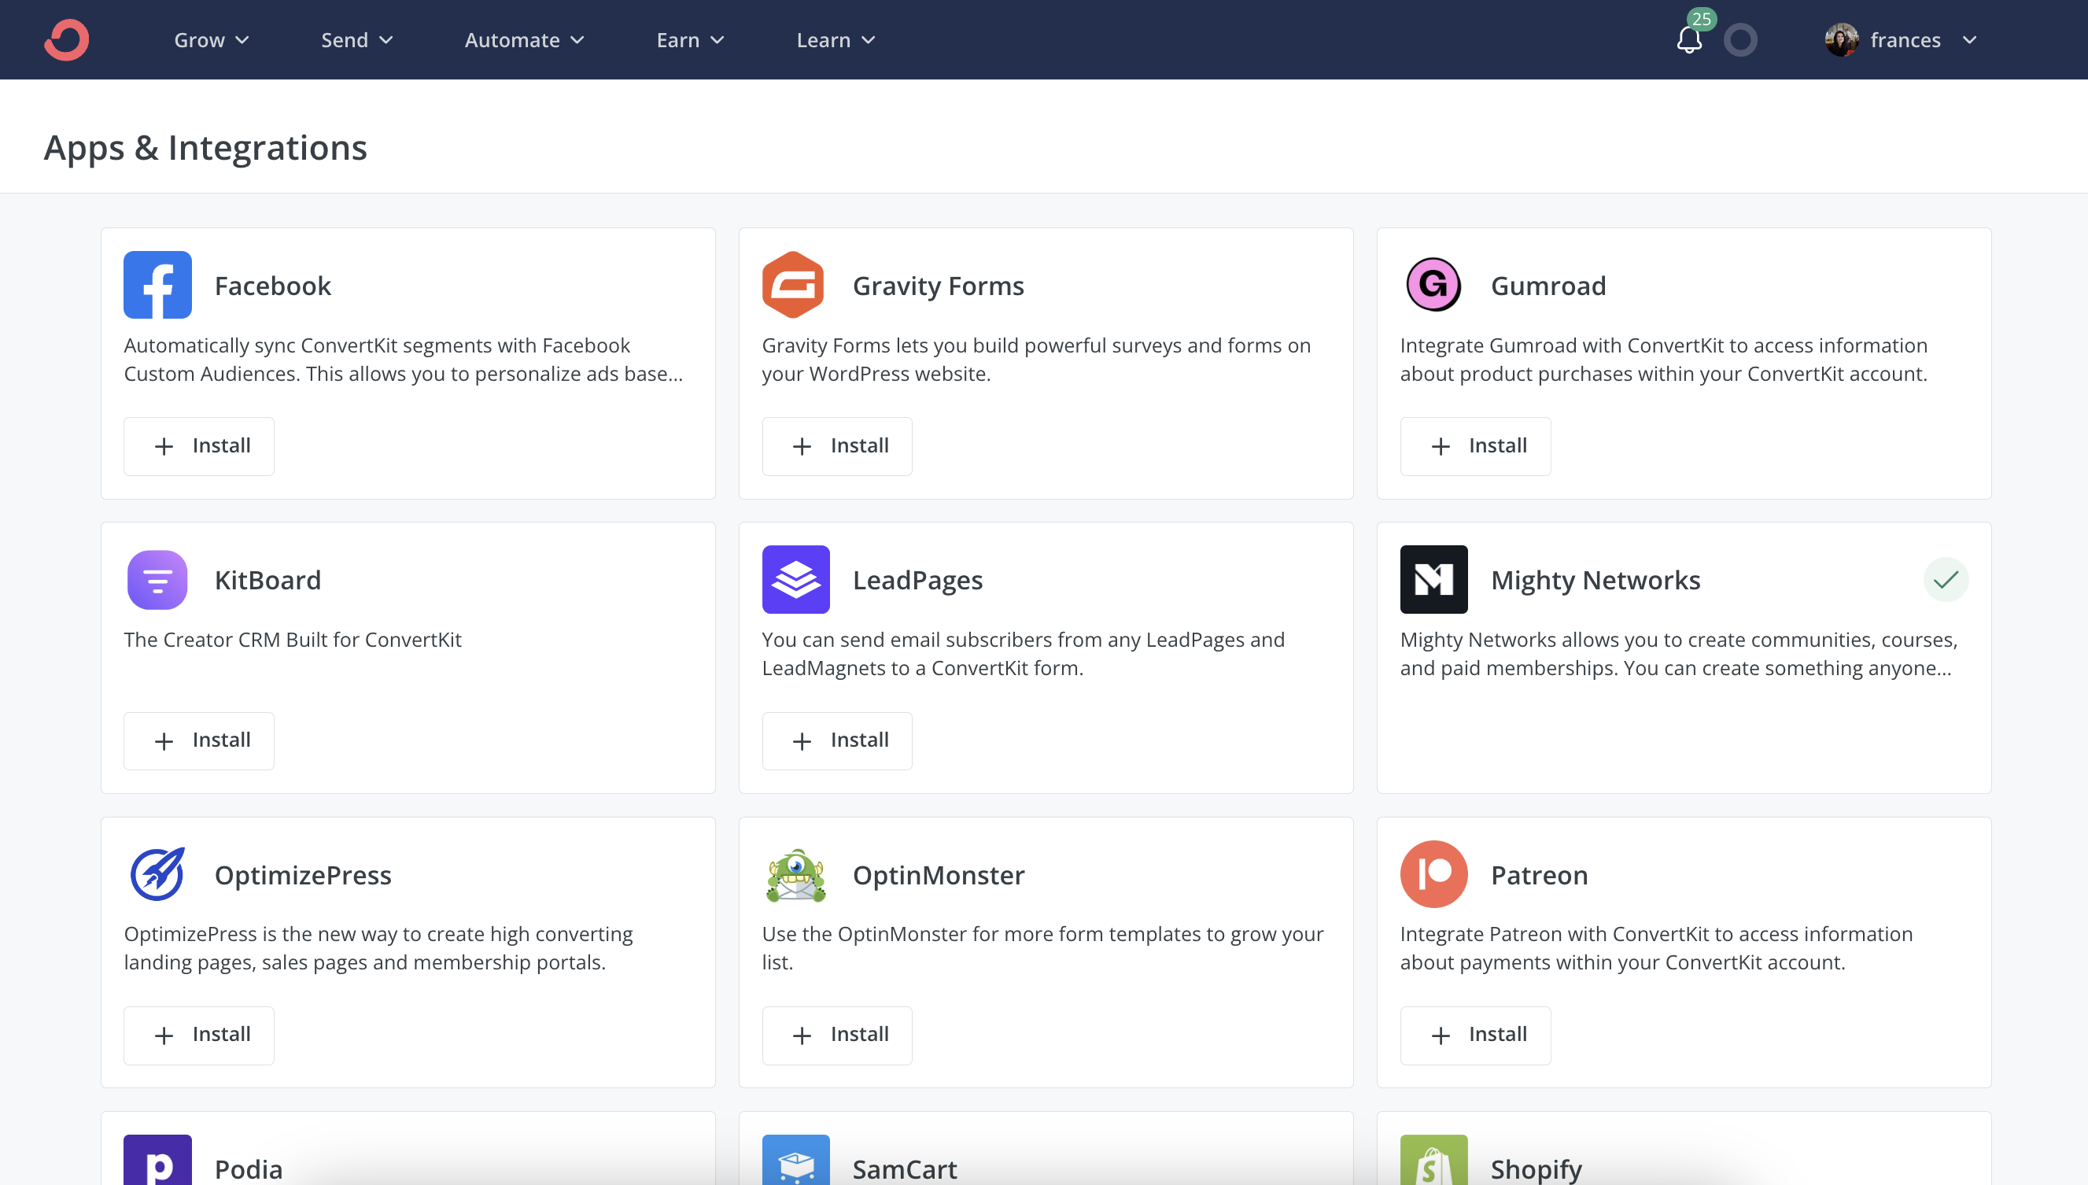The image size is (2088, 1185).
Task: Click the Shopify title text
Action: tap(1536, 1169)
